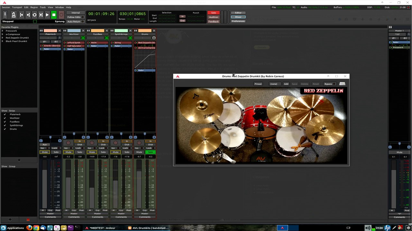Toggle the Calf Saturator plugin enable LED
This screenshot has height=231, width=412.
66,46
